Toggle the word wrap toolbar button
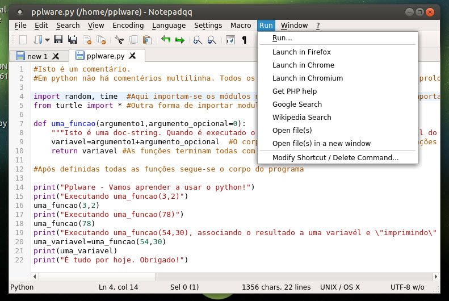The image size is (449, 301). tap(230, 40)
